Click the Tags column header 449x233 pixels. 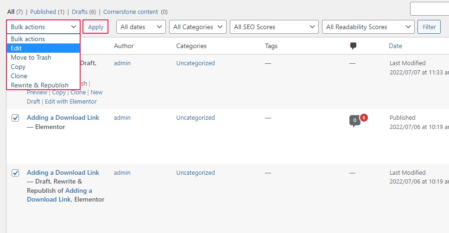coord(271,46)
